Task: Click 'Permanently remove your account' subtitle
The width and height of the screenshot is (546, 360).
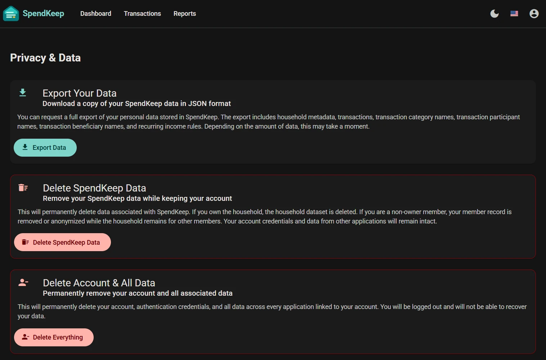Action: coord(138,293)
